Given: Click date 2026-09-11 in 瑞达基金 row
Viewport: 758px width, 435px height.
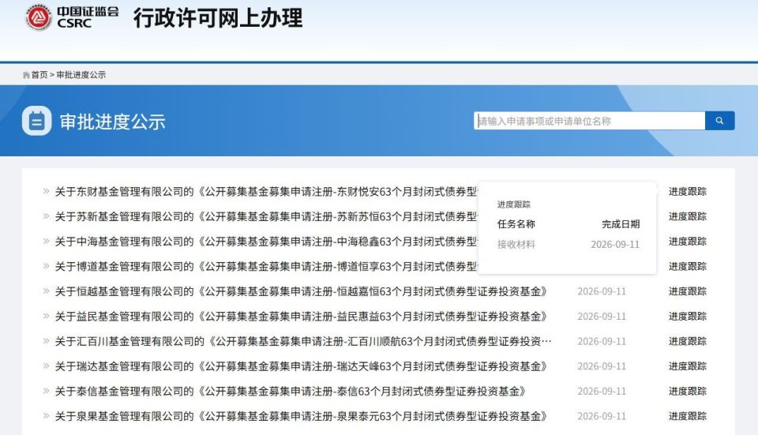Looking at the screenshot, I should (x=602, y=366).
